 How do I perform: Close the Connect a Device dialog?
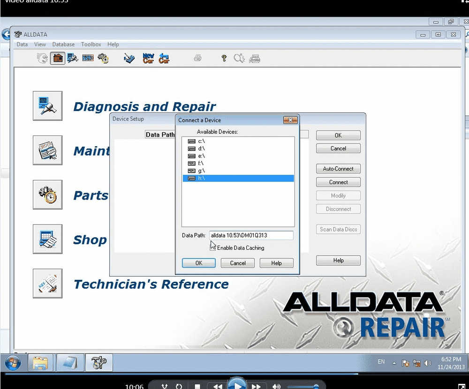[x=290, y=120]
